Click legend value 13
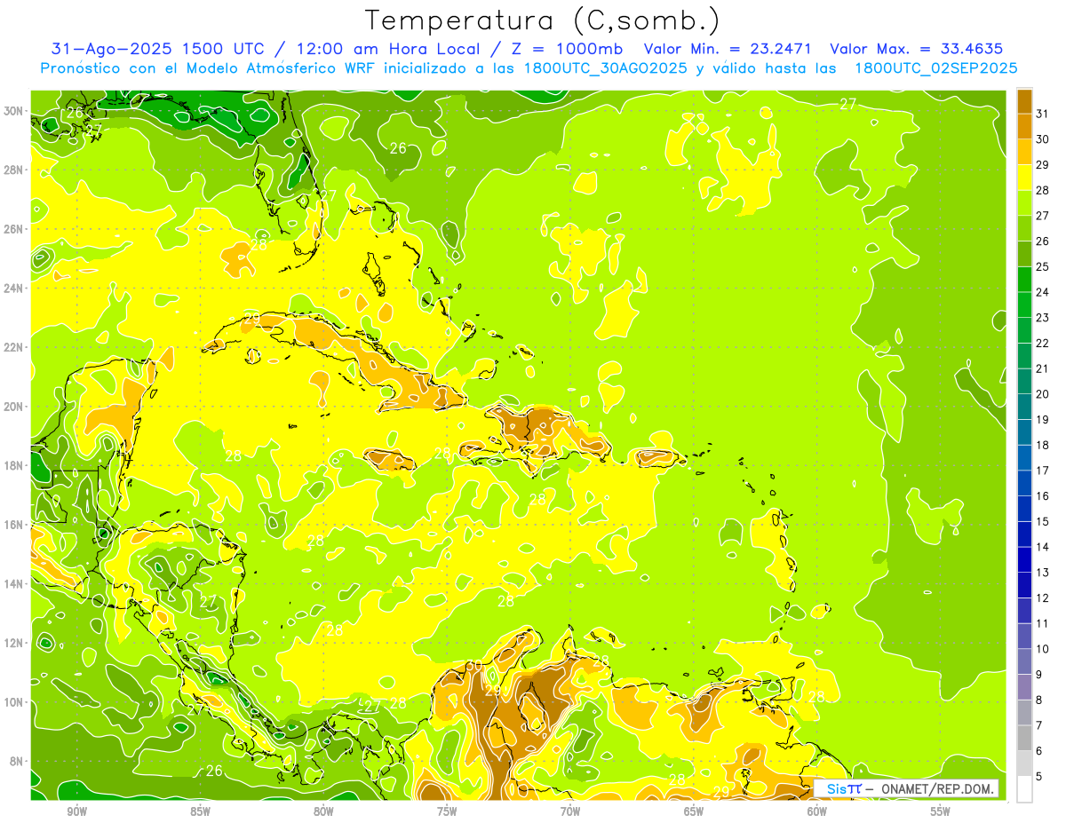The image size is (1066, 823). tap(1042, 573)
